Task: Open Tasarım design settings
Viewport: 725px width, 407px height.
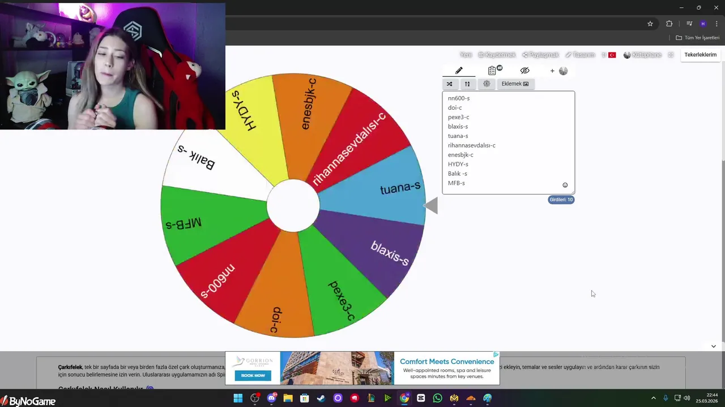Action: coord(580,55)
